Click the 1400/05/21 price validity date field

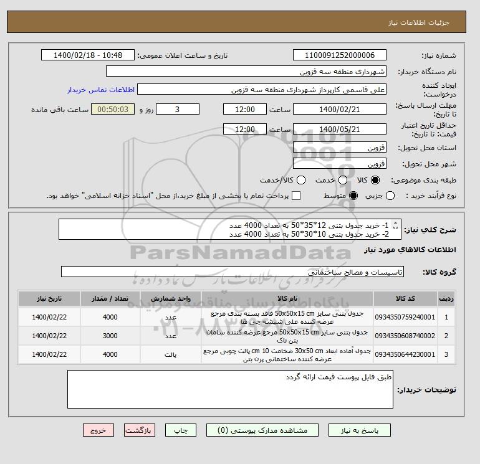pos(340,129)
